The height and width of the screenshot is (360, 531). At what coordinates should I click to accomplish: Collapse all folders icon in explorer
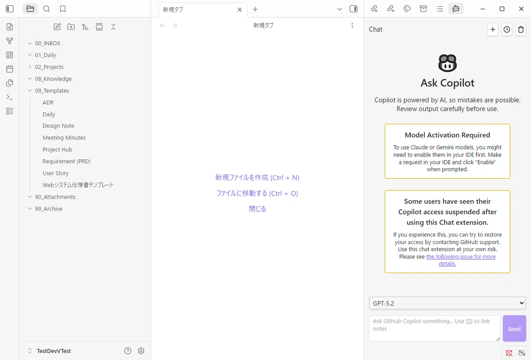point(113,27)
